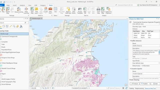Switch to the Geoprocessing pane tab
160x90 pixels.
(x=139, y=88)
